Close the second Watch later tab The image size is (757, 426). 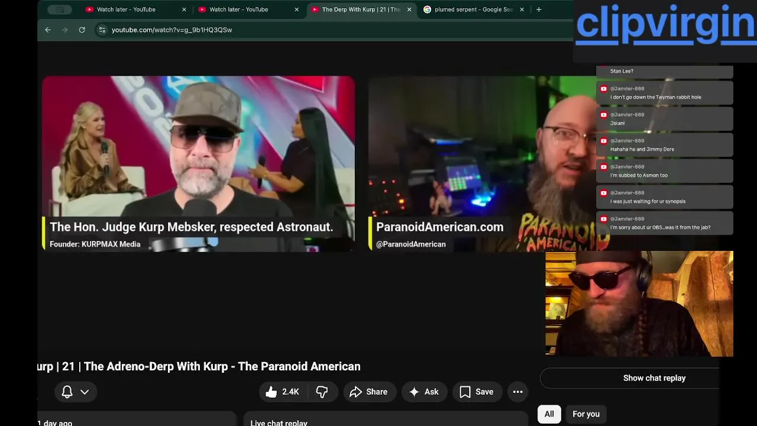click(296, 9)
